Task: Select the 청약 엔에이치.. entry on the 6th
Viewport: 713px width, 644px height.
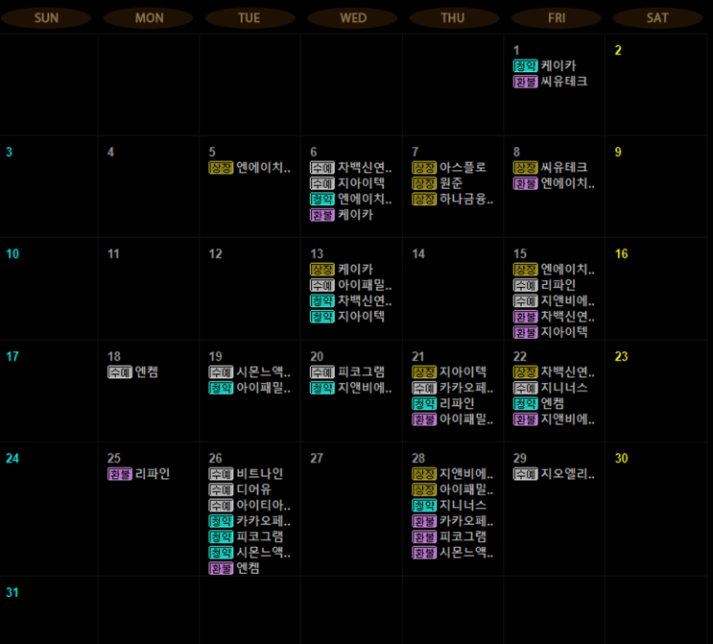Action: coord(350,200)
